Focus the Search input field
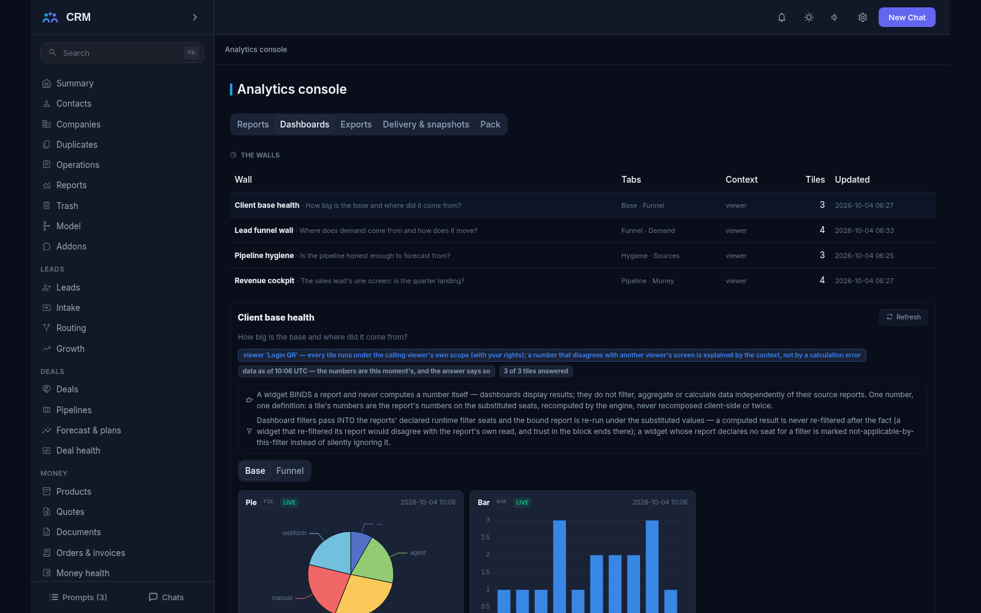The width and height of the screenshot is (981, 613). (122, 53)
